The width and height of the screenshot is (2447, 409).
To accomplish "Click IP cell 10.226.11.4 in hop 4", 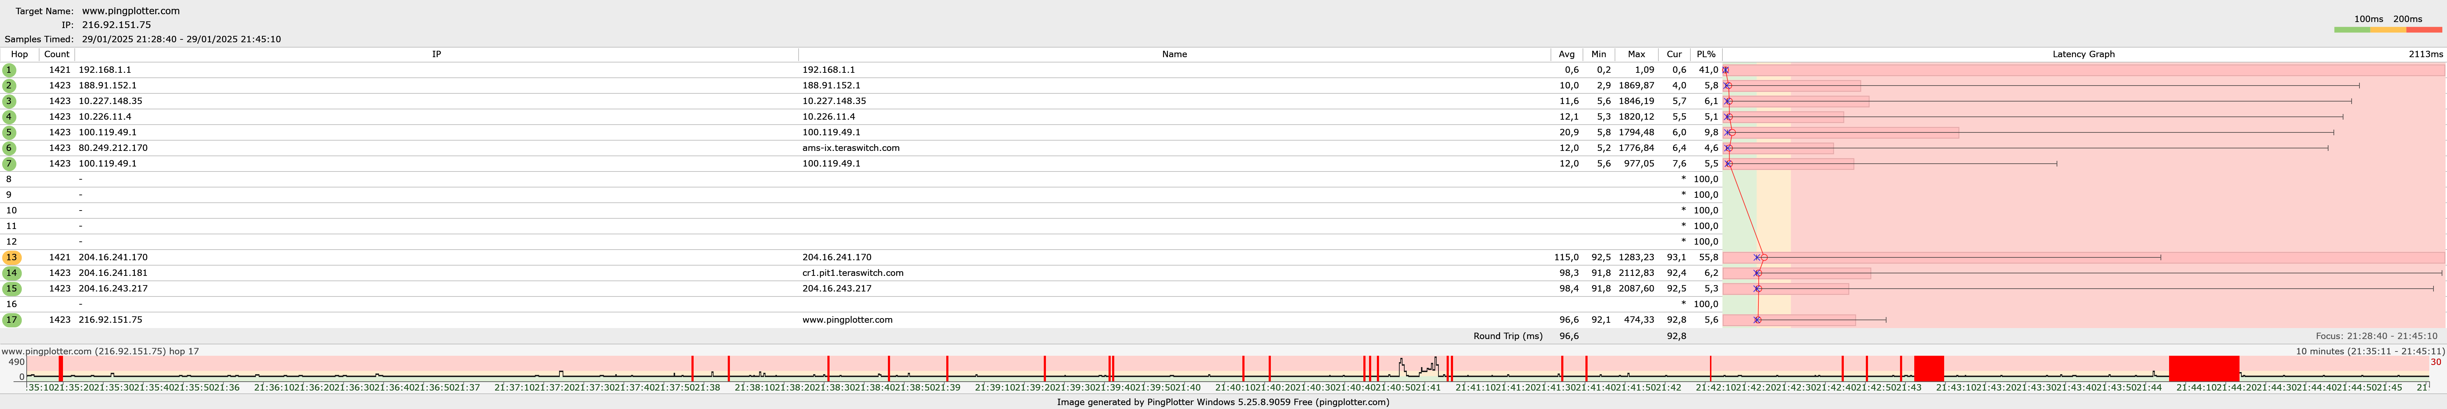I will pos(105,116).
